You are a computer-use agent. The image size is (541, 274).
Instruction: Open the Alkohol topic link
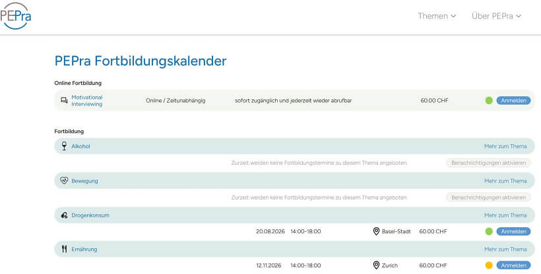(x=80, y=146)
